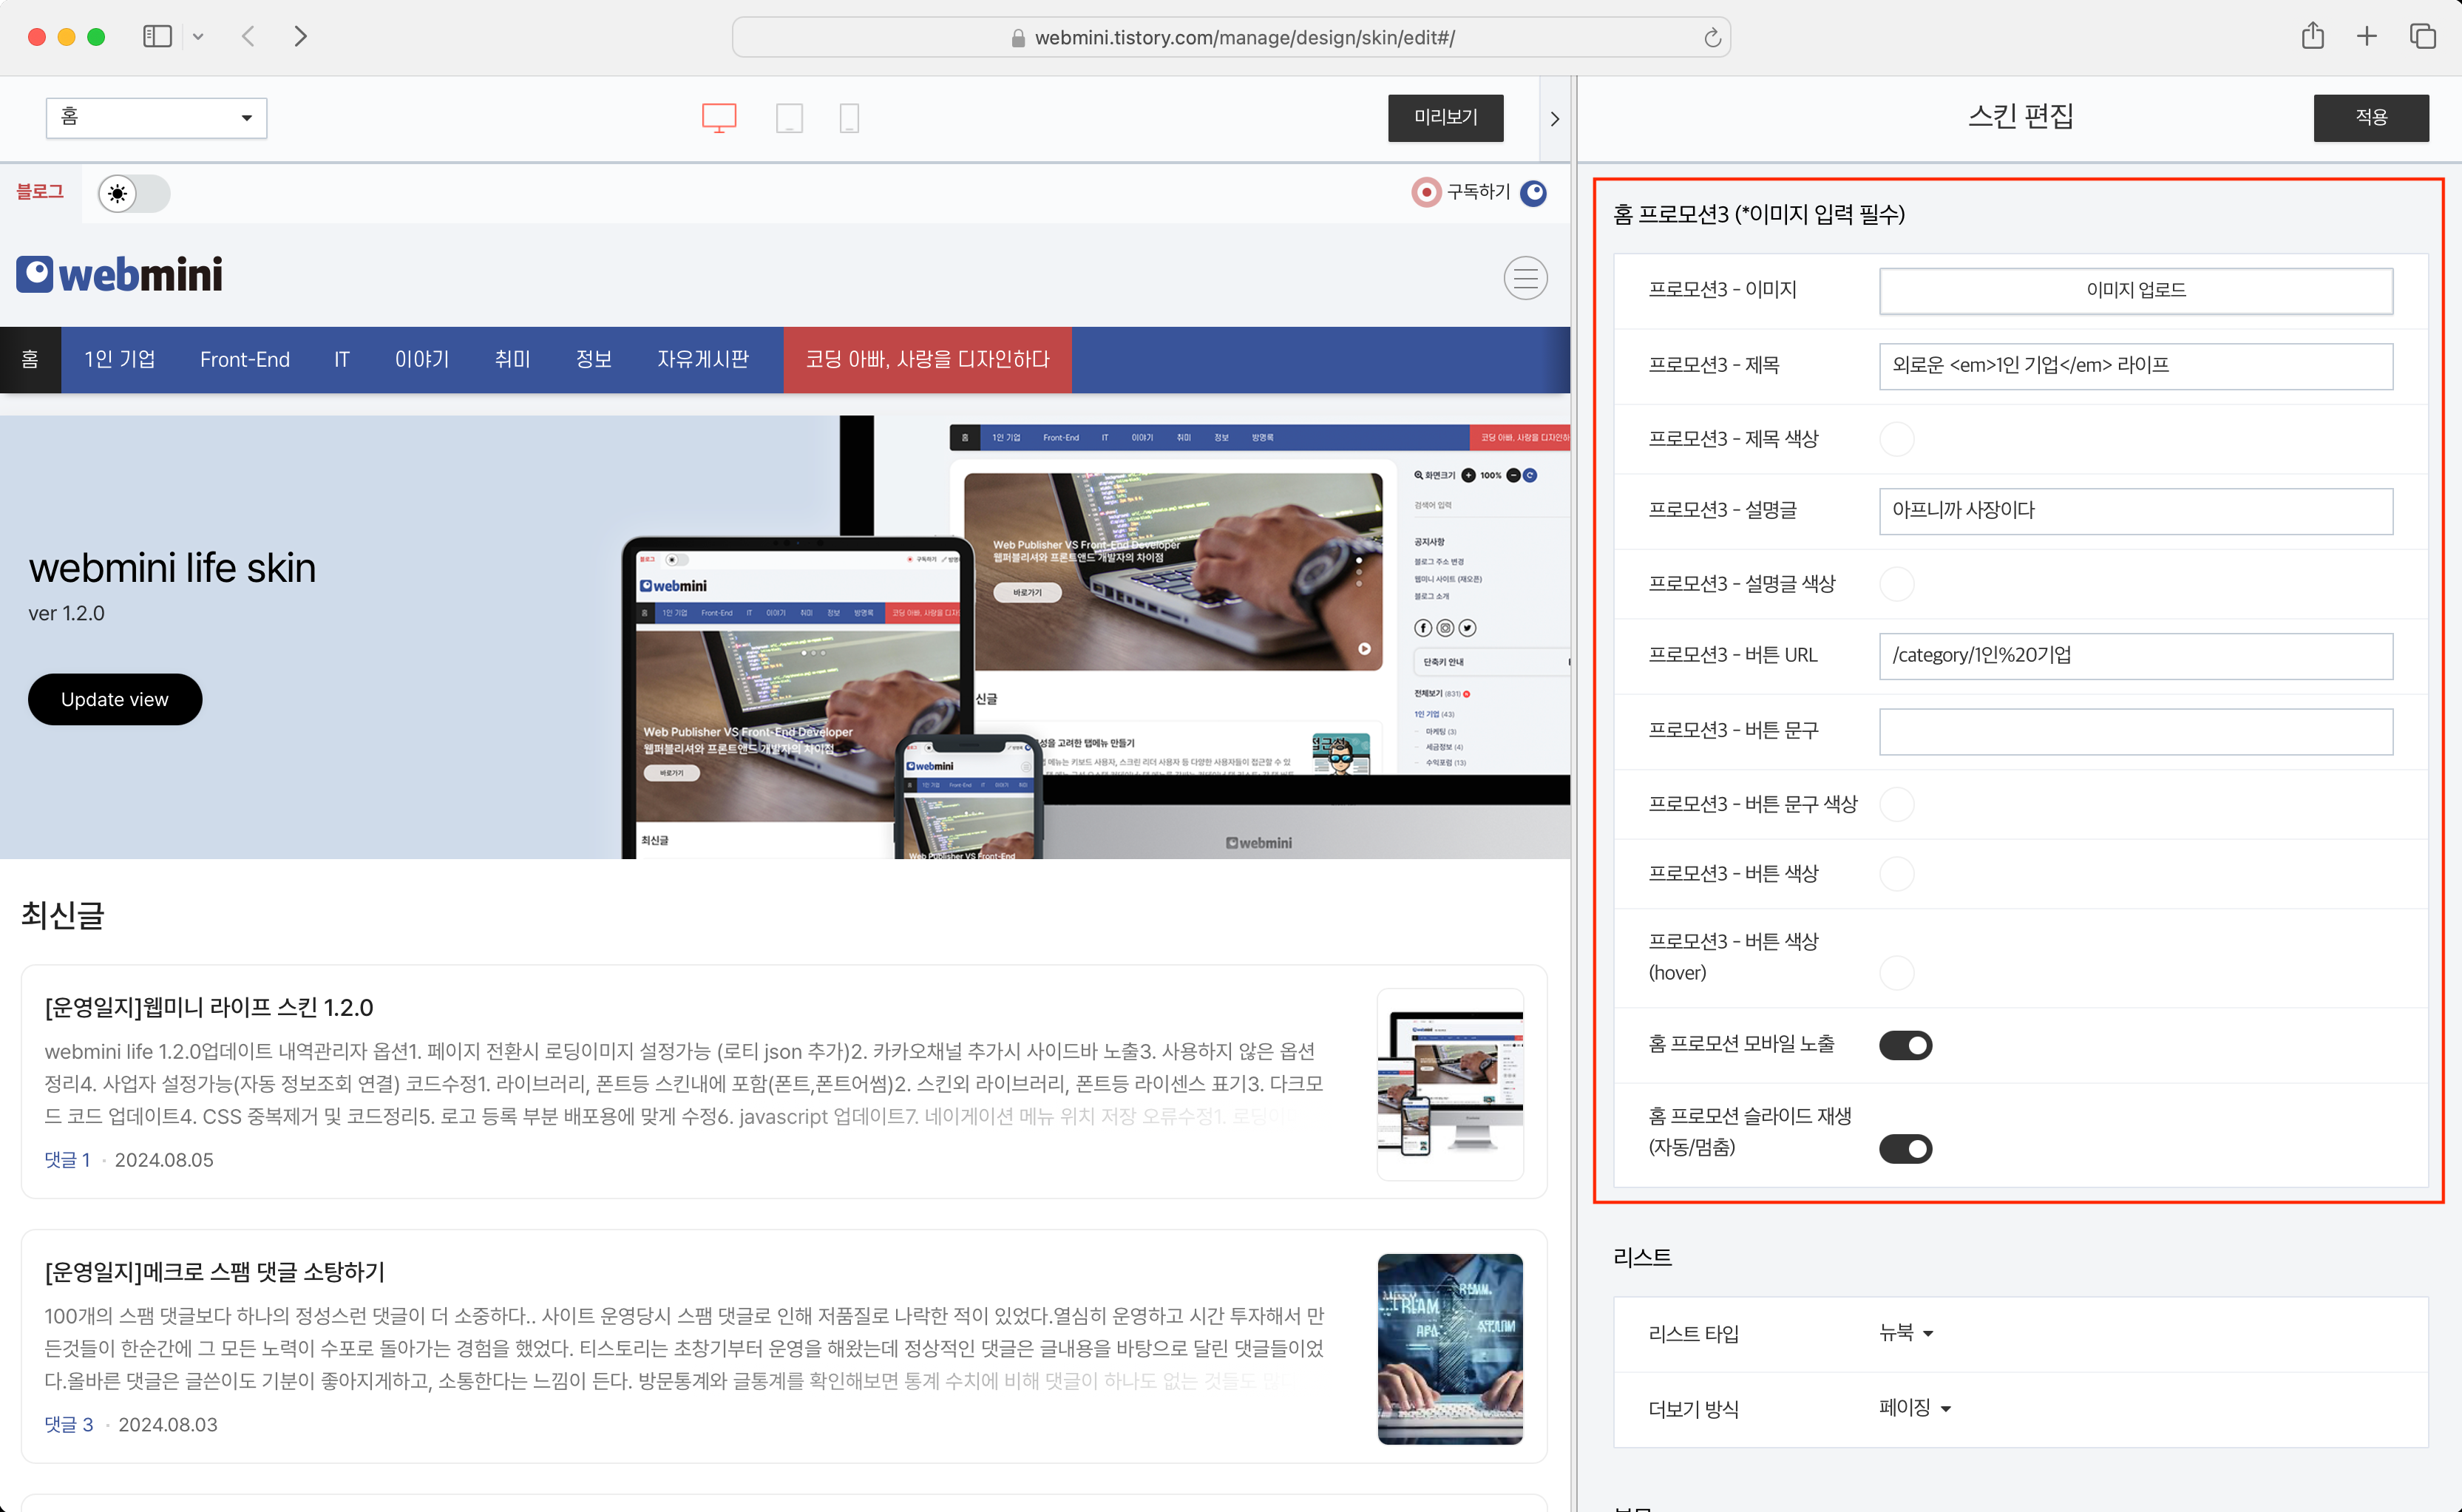
Task: Click the Safari share icon
Action: [x=2312, y=37]
